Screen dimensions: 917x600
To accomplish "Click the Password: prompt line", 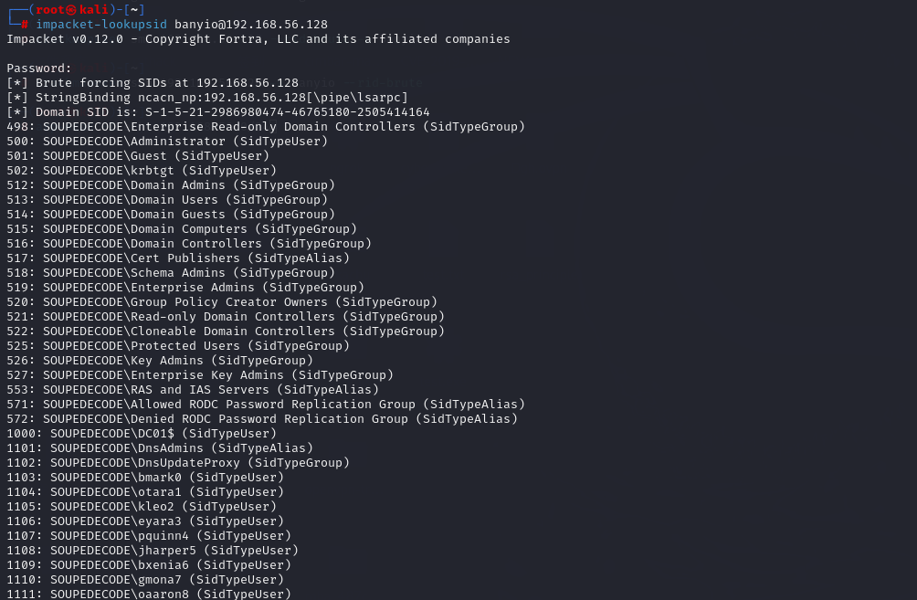I will pos(39,68).
